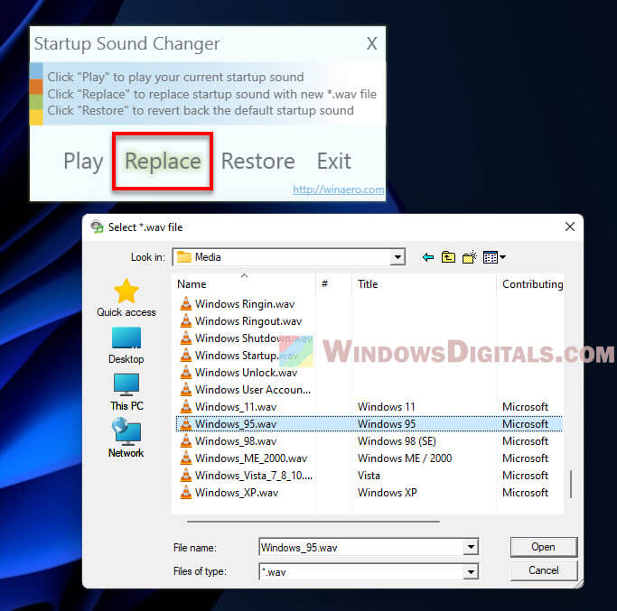617x611 pixels.
Task: Click the Title cell Vista
Action: [x=369, y=476]
